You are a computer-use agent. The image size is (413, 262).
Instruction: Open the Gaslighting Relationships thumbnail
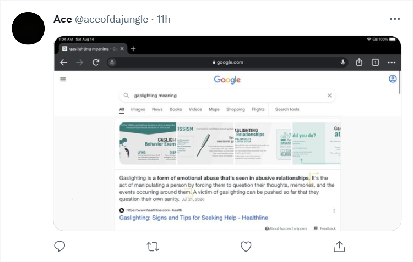tap(263, 143)
